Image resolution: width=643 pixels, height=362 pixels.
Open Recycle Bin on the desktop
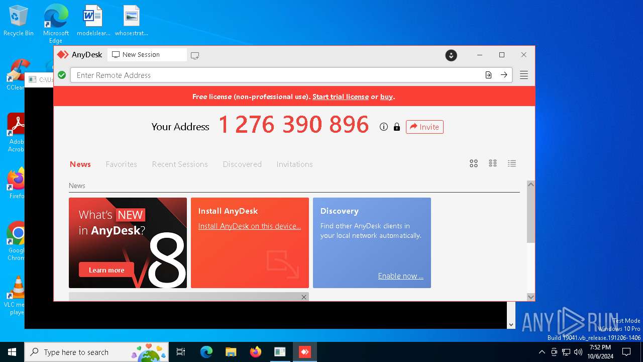coord(19,21)
